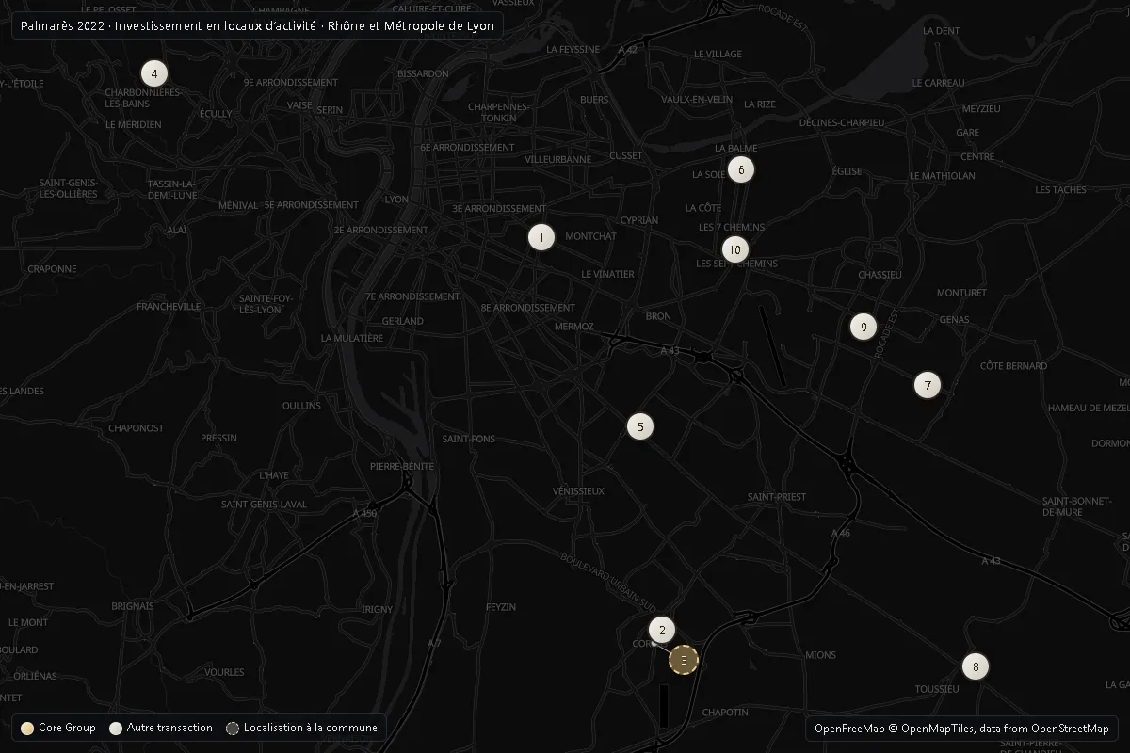Click marker number 5 above Vénissieux
1130x753 pixels.
(640, 427)
